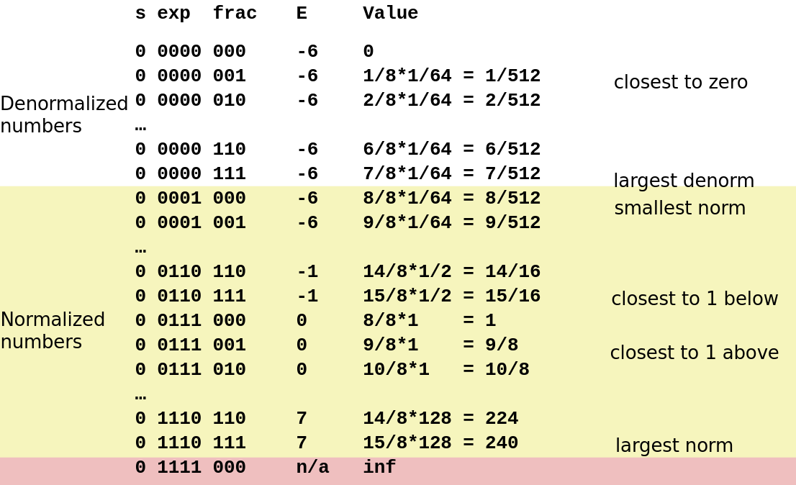Click the bit pattern "0 0111 000"
Image resolution: width=796 pixels, height=485 pixels.
point(190,321)
